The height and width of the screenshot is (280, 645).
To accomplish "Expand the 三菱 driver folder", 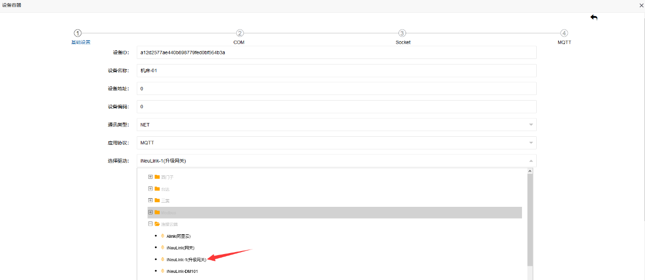I will click(150, 200).
